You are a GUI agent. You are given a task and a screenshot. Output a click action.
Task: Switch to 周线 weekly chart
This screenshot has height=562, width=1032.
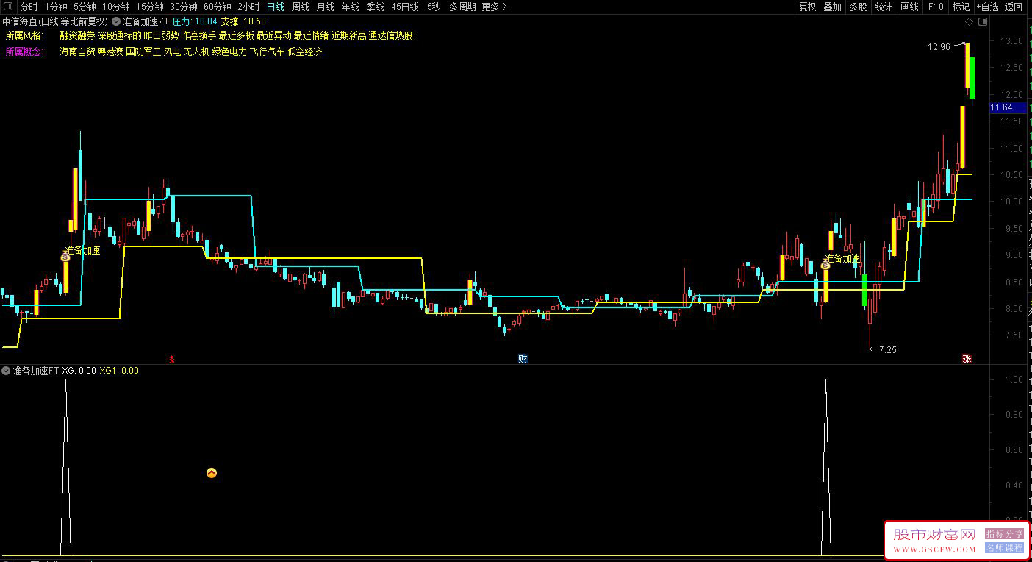pos(301,7)
